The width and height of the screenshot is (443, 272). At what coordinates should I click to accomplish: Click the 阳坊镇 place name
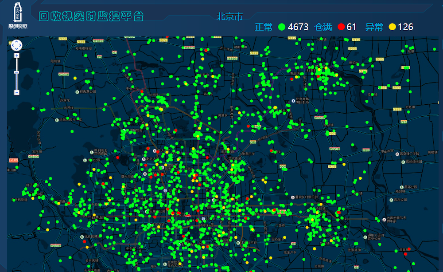[x=55, y=61]
